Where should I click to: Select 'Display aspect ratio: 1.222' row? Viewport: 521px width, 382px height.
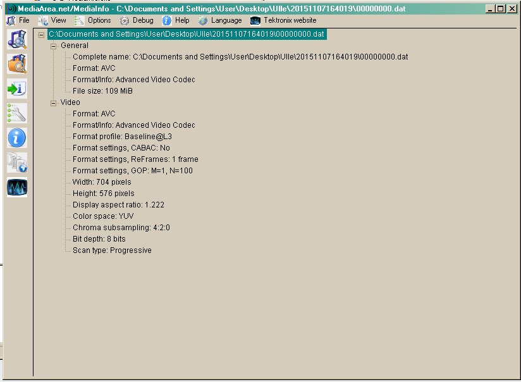coord(118,205)
